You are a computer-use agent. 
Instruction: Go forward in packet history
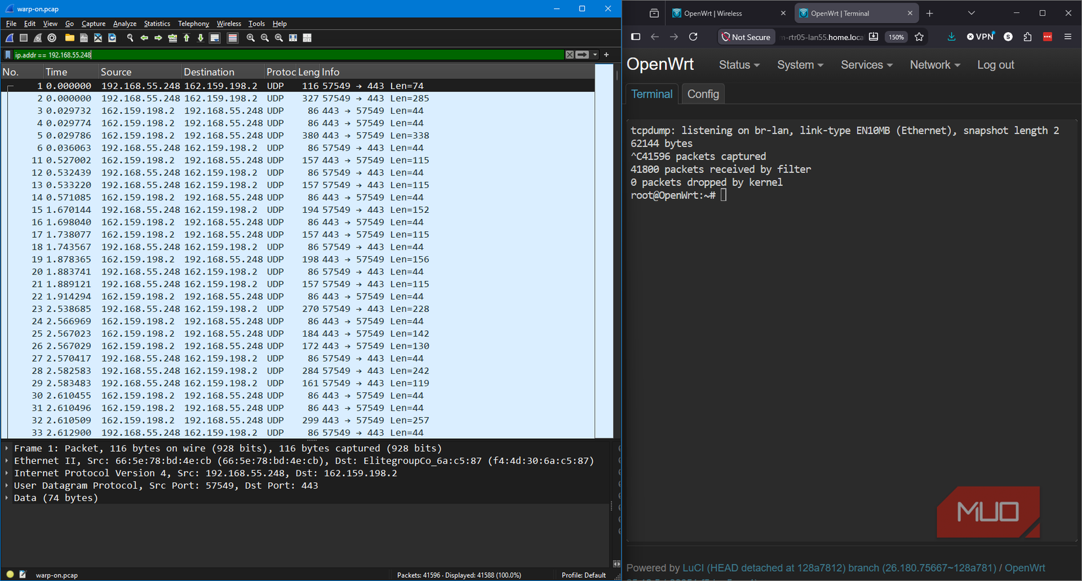pyautogui.click(x=158, y=38)
